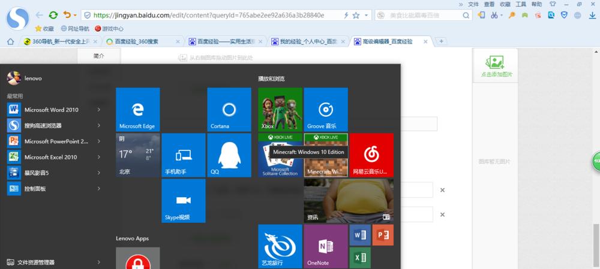Open the red lock tile under Lenovo Apps
Screen dimensions: 600x269
tap(138, 258)
